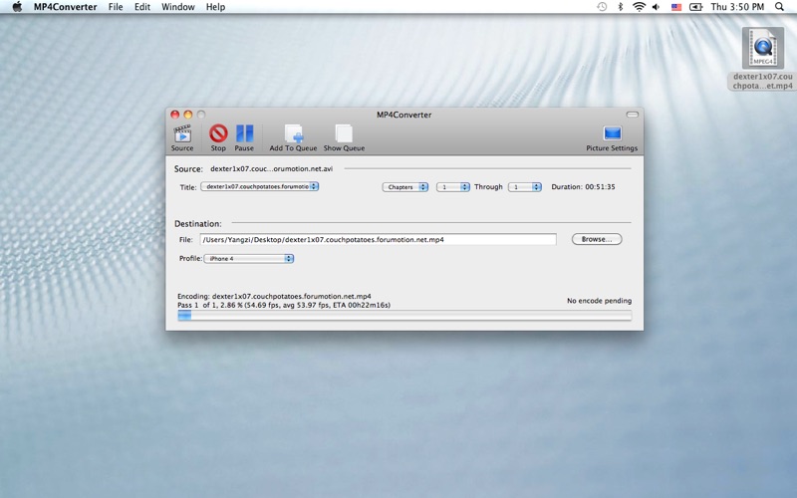
Task: Click the destination File path field
Action: click(379, 239)
